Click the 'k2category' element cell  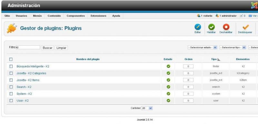243,73
